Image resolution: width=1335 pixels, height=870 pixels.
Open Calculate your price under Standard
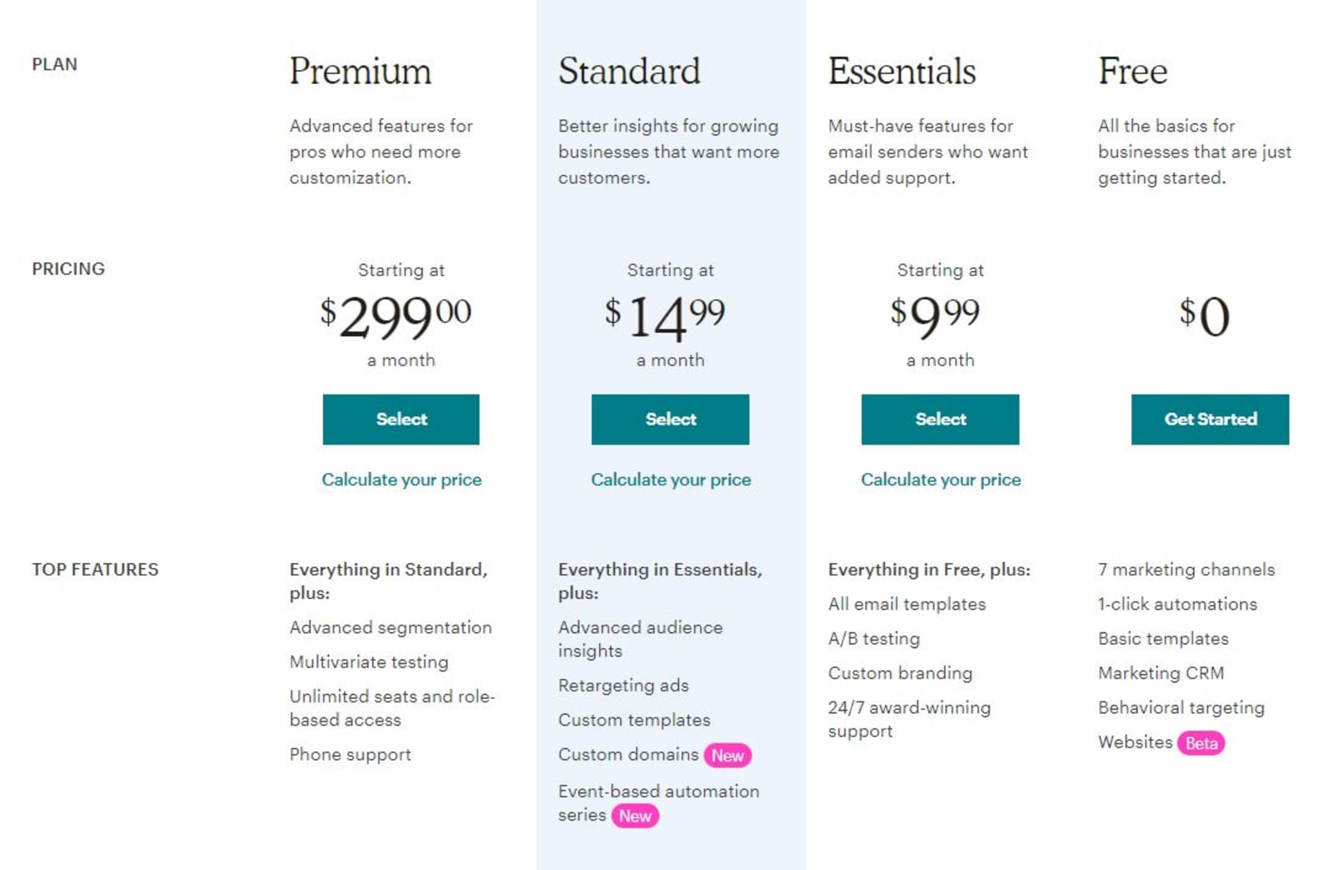(x=671, y=480)
